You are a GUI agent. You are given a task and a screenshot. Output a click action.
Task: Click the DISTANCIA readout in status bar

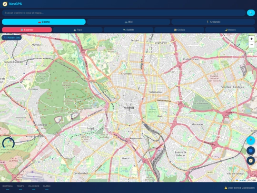point(8,187)
